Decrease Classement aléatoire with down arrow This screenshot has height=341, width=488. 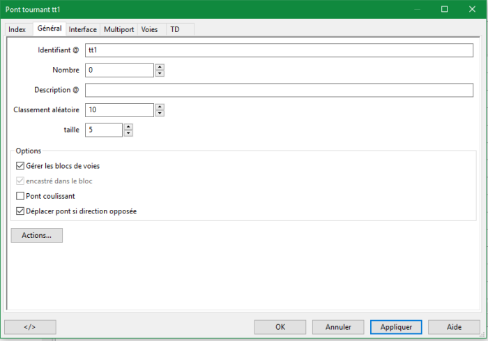tap(160, 113)
